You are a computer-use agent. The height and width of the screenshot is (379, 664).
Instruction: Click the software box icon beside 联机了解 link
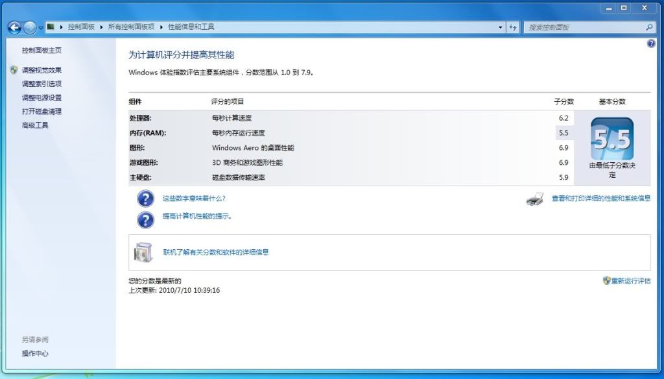click(143, 252)
